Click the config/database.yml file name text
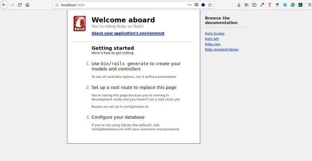 click(108, 129)
